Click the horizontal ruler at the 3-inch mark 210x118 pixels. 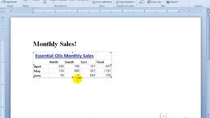(100, 11)
